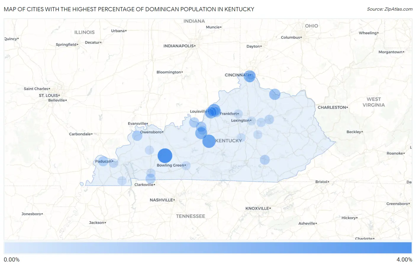Click the 0.00% legend minimum label

12,259
